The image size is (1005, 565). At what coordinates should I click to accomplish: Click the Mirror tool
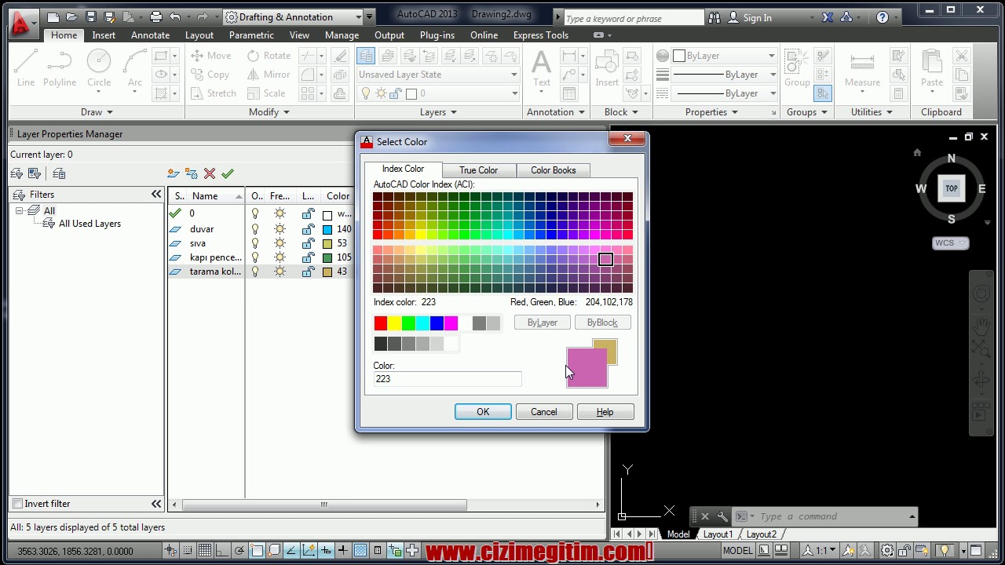(269, 75)
